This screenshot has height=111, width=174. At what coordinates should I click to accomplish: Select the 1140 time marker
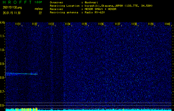tap(167, 24)
